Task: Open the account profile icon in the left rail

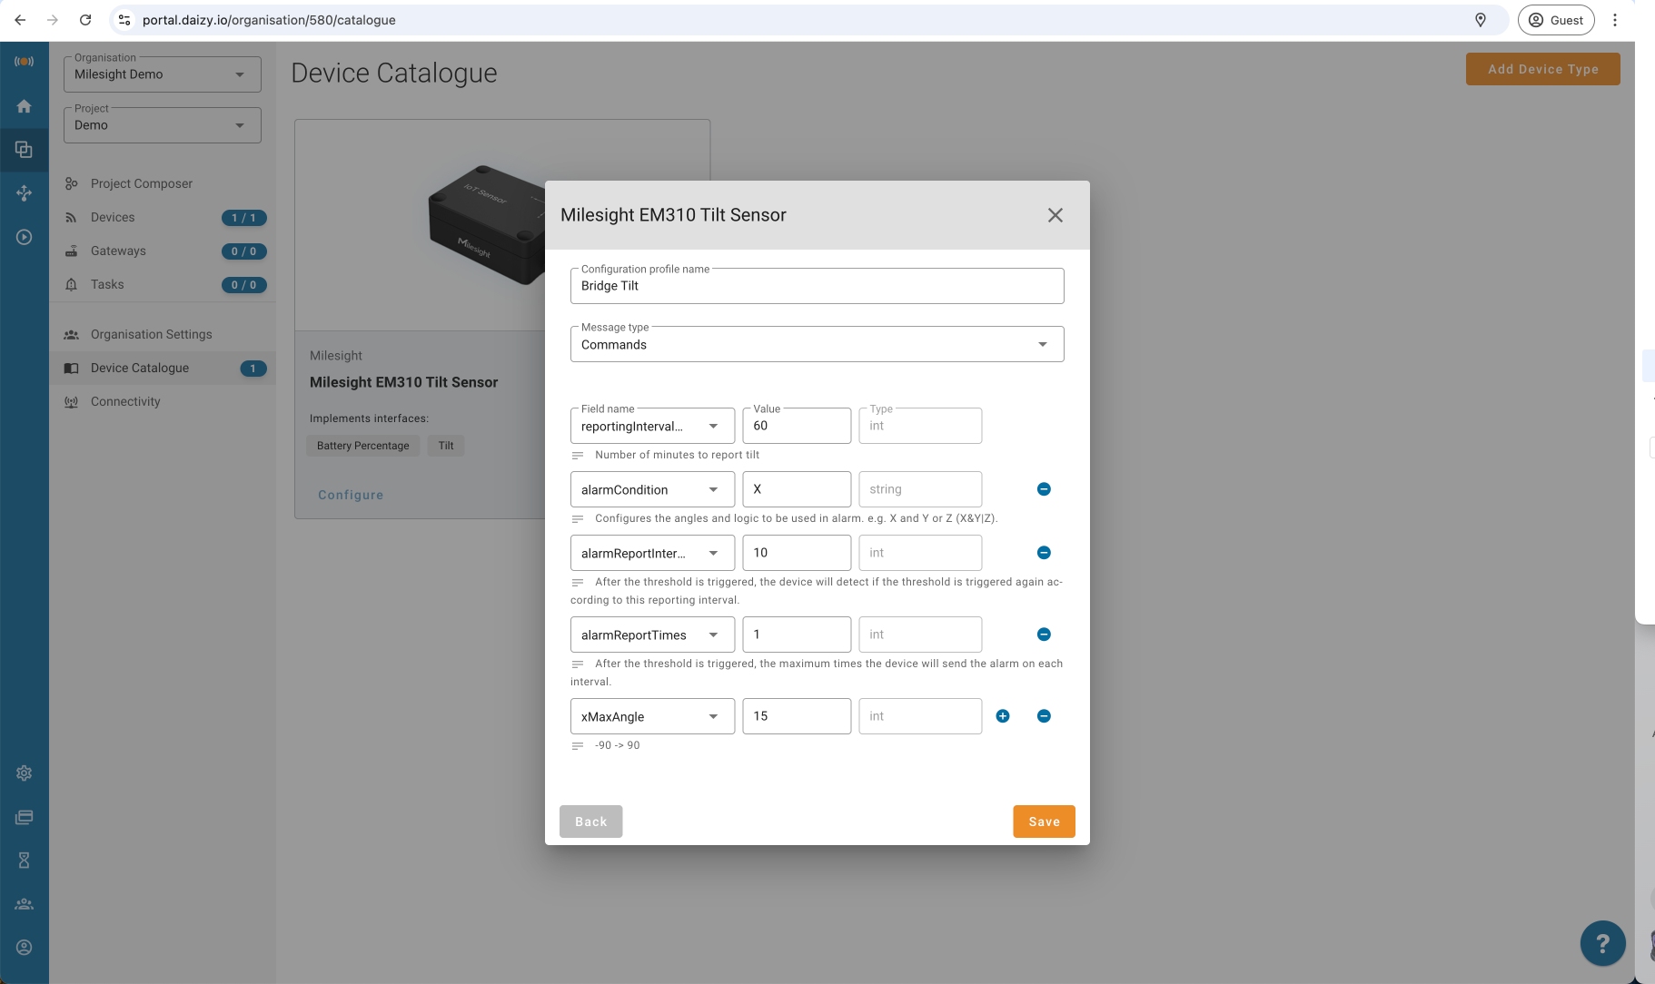Action: (25, 948)
